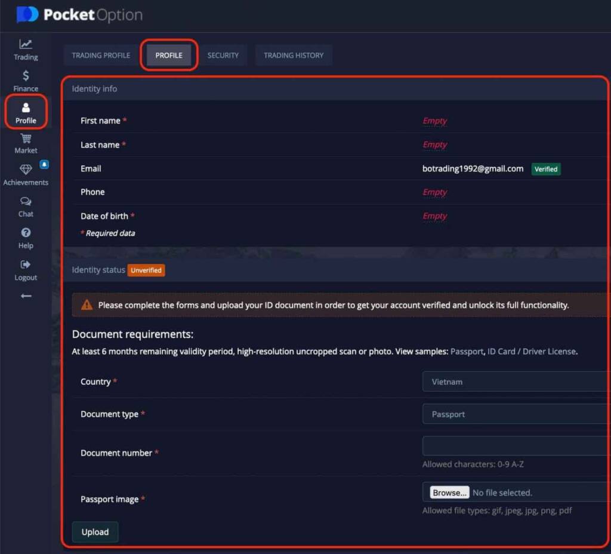The image size is (611, 554).
Task: Open the Profile section from the sidebar
Action: pos(25,113)
